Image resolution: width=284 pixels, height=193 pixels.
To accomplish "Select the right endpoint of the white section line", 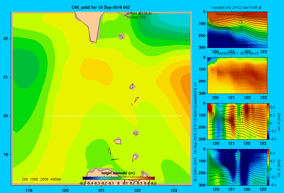I will (181, 116).
